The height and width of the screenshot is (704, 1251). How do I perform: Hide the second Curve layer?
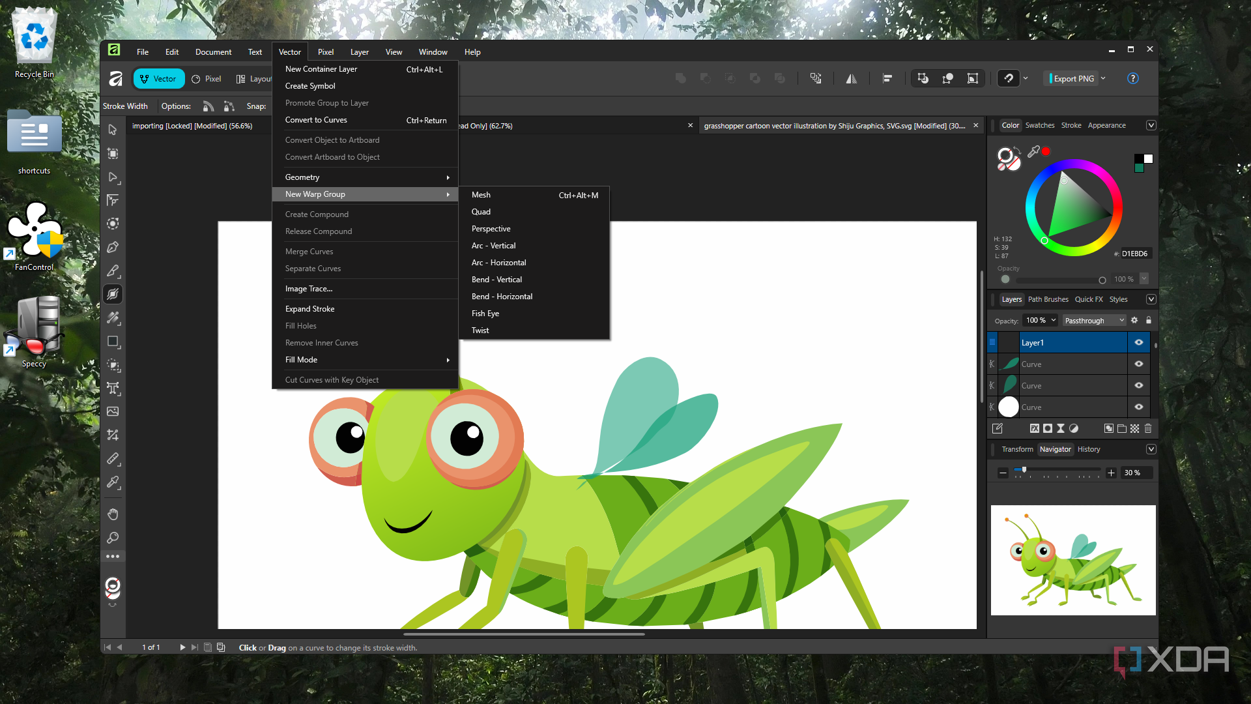pos(1139,385)
